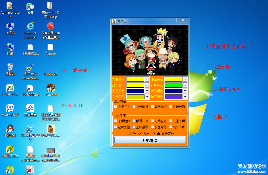
Task: Click the purple 物资颜色 color swatch
Action: [x=174, y=97]
